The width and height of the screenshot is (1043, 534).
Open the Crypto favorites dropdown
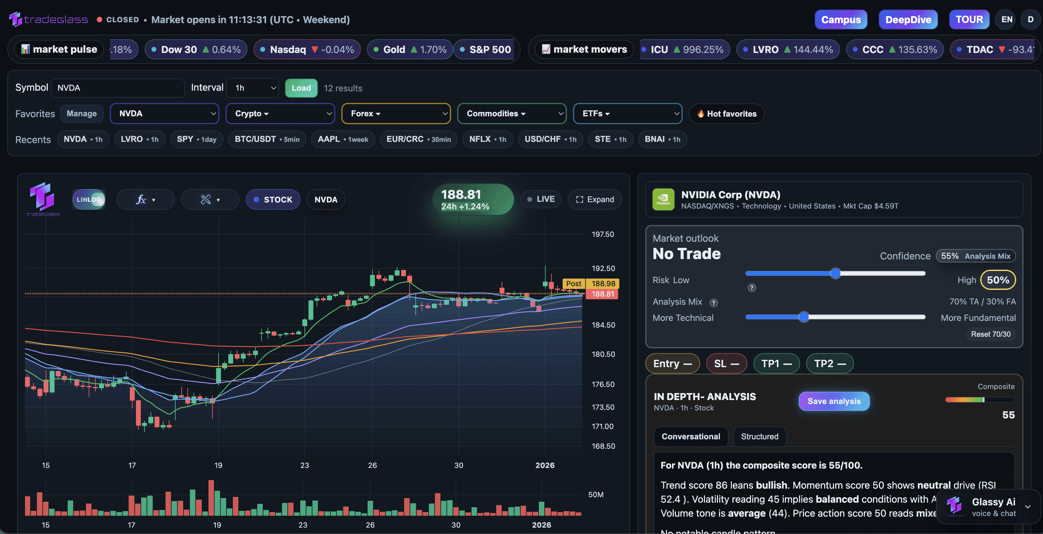point(280,114)
